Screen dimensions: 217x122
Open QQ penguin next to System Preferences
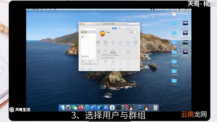[x=131, y=107]
